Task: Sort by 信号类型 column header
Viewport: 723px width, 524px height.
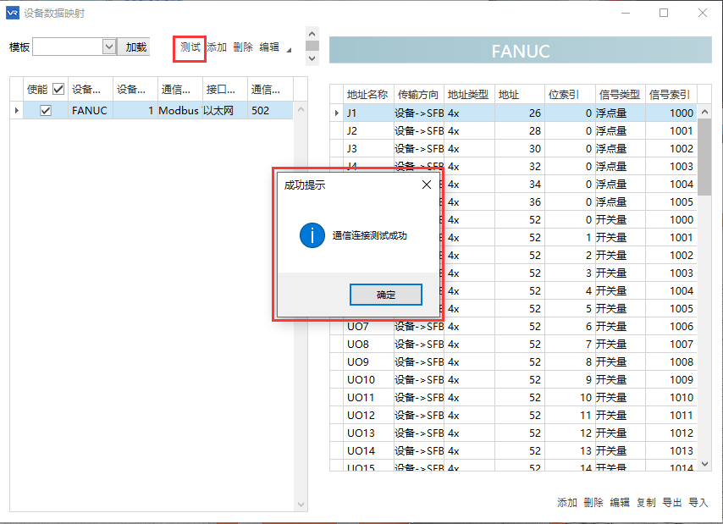Action: pos(620,95)
